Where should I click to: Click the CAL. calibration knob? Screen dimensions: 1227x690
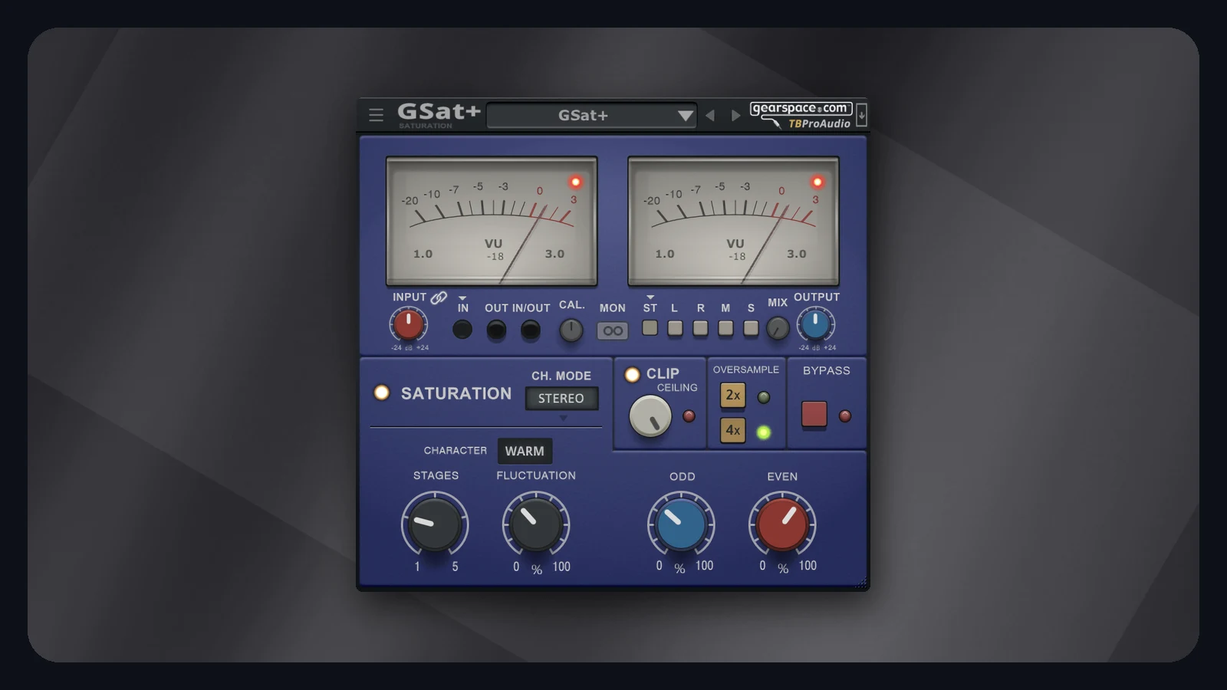(571, 330)
